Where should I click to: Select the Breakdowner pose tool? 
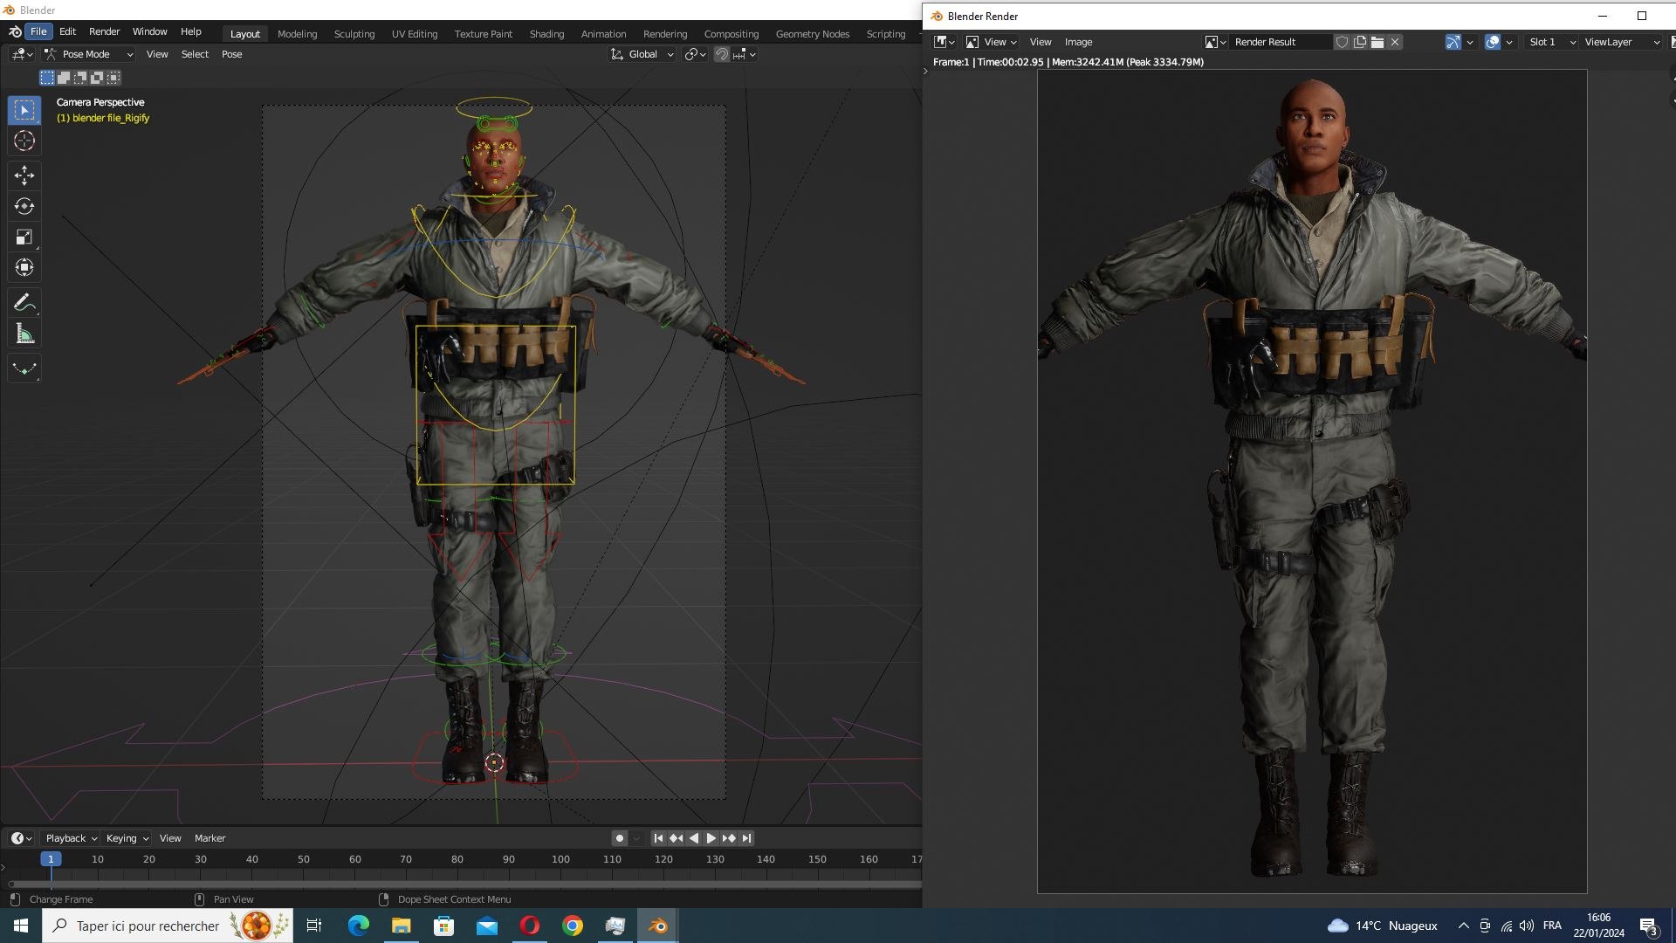coord(24,368)
